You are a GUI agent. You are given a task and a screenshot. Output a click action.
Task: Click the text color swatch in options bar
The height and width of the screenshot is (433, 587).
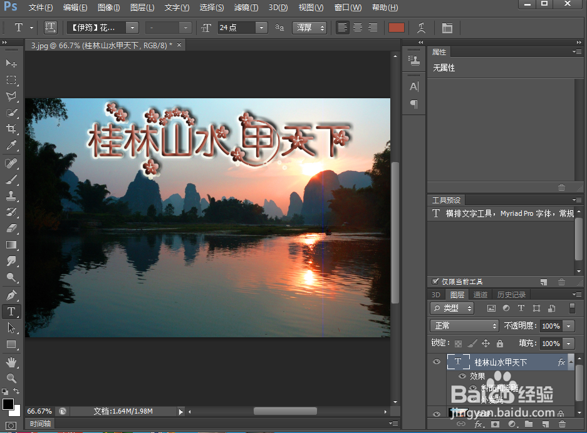(x=397, y=28)
